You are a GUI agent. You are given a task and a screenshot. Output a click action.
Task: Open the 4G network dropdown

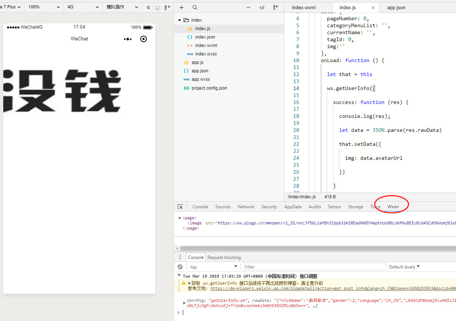(83, 7)
